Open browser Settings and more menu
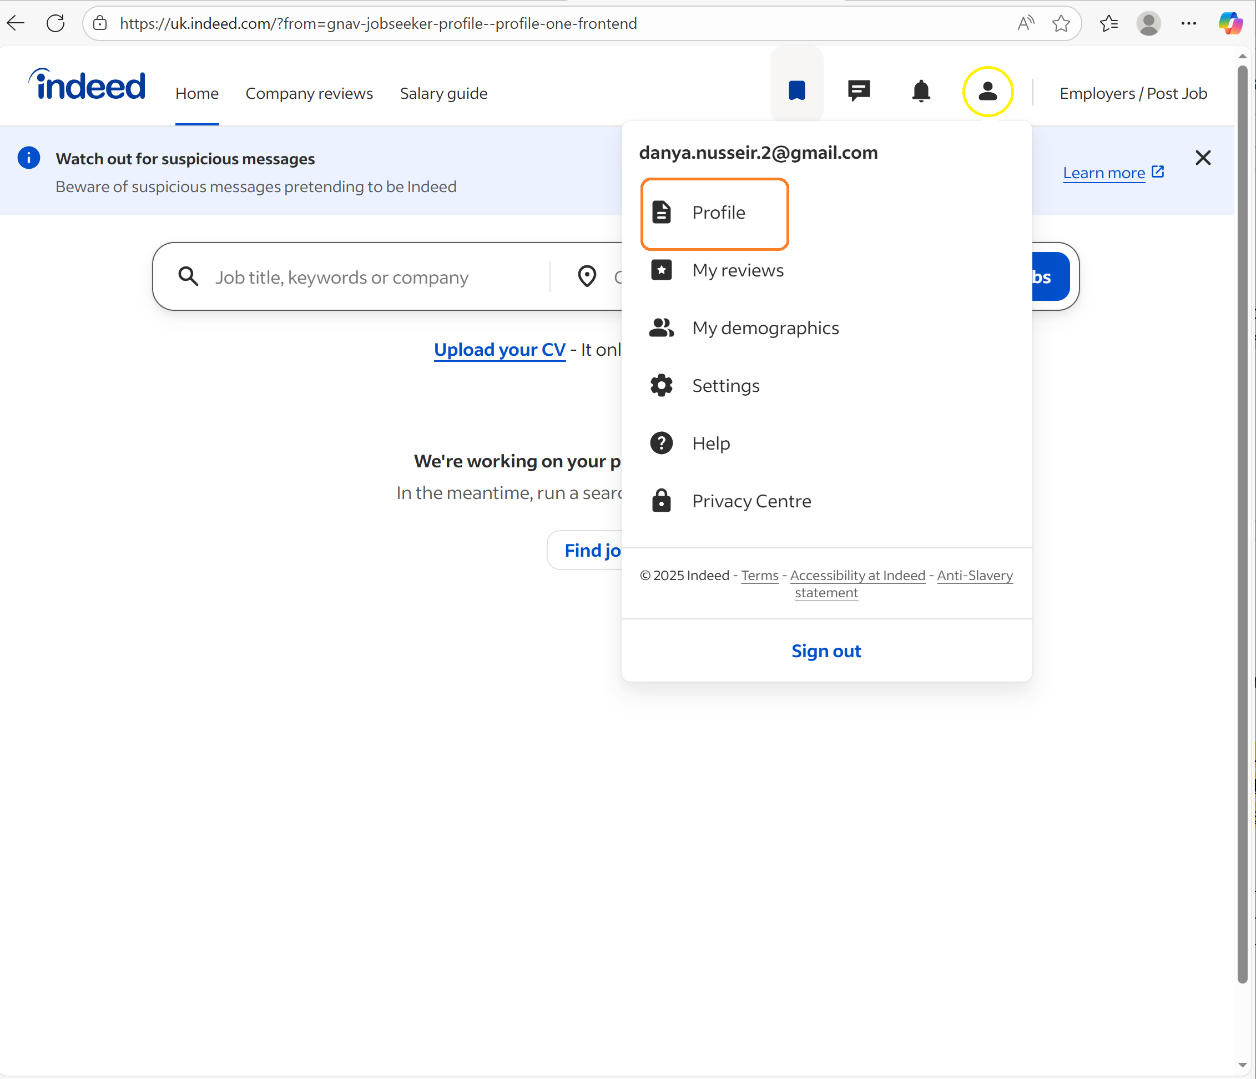This screenshot has width=1256, height=1079. coord(1188,23)
